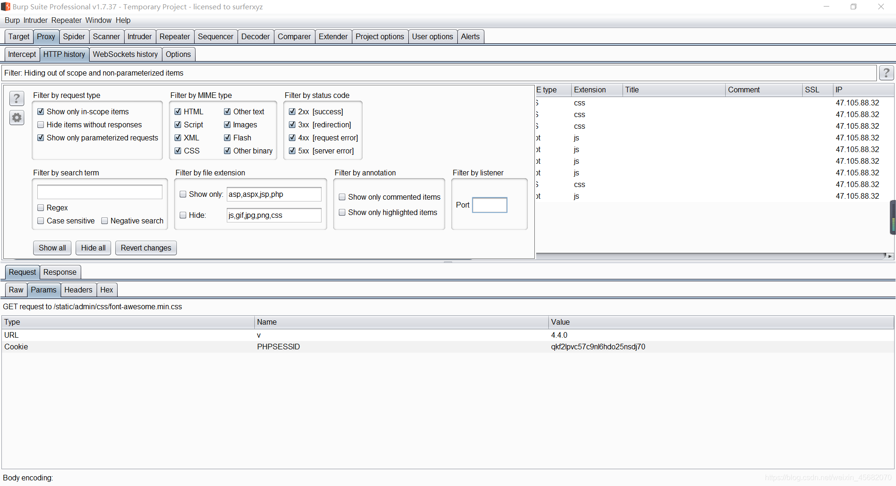Sort history by IP column header
The width and height of the screenshot is (896, 486).
(x=863, y=90)
